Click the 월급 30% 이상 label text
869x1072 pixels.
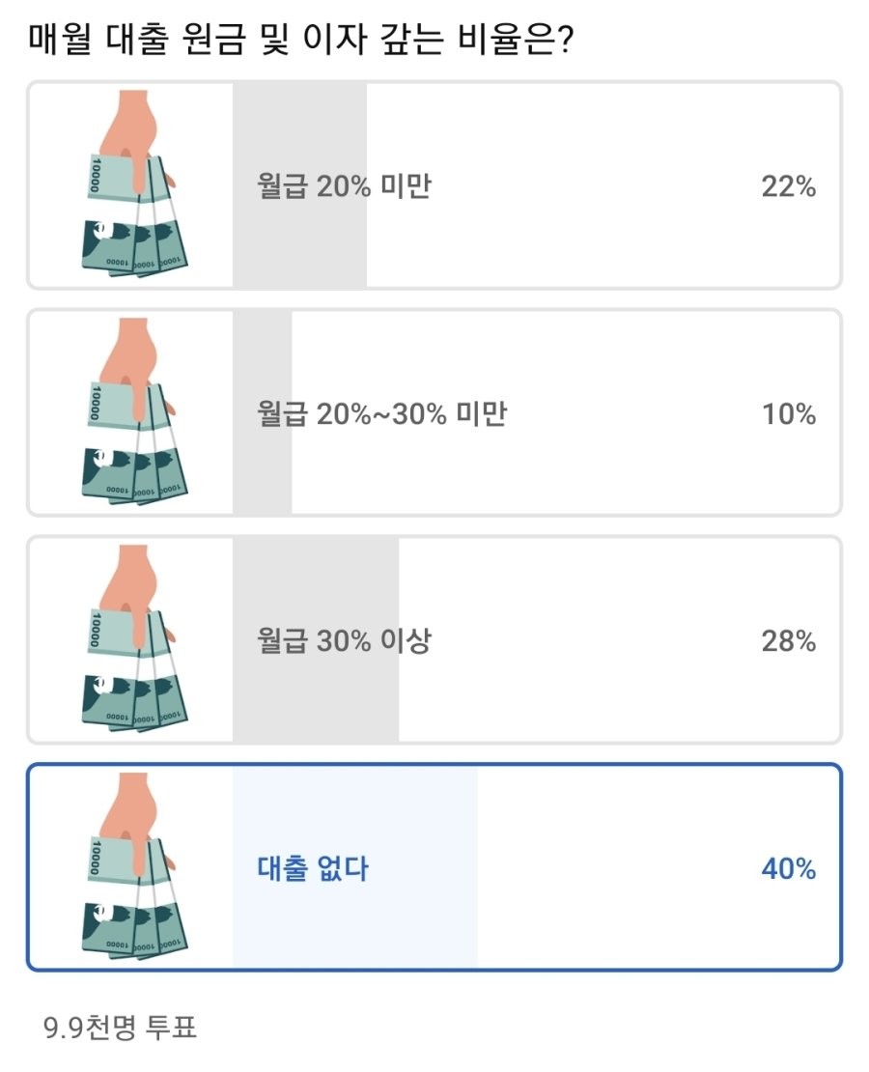tap(344, 640)
